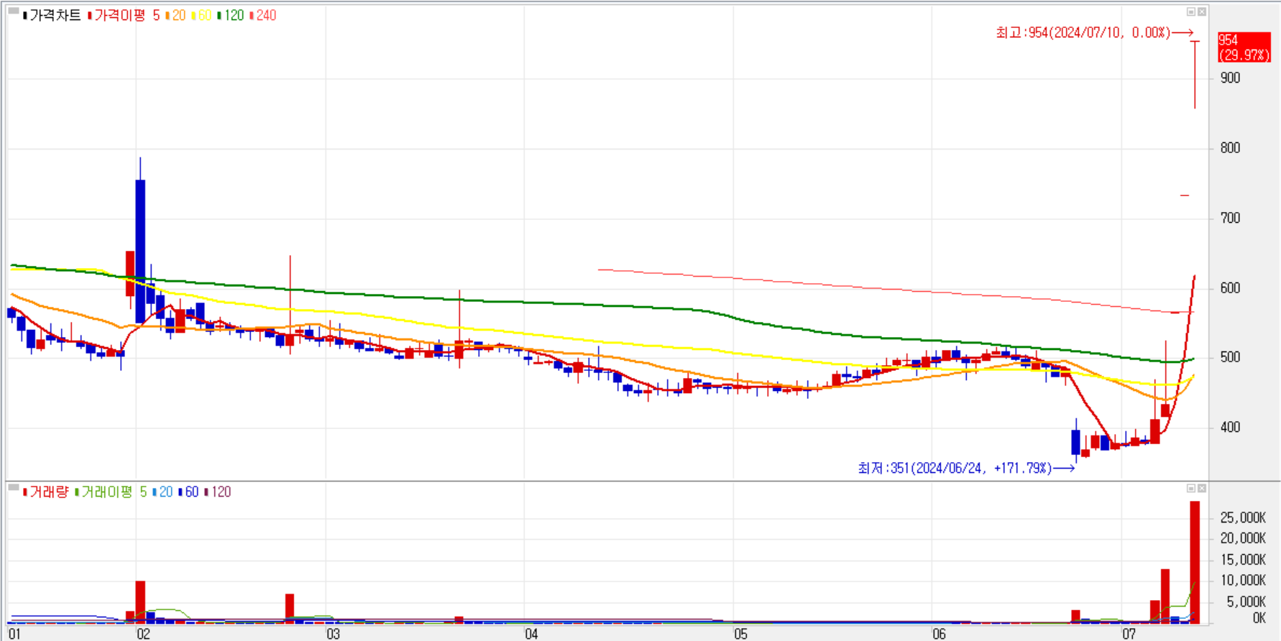Image resolution: width=1281 pixels, height=641 pixels.
Task: Click the close icon of the price chart panel
Action: coord(1202,11)
